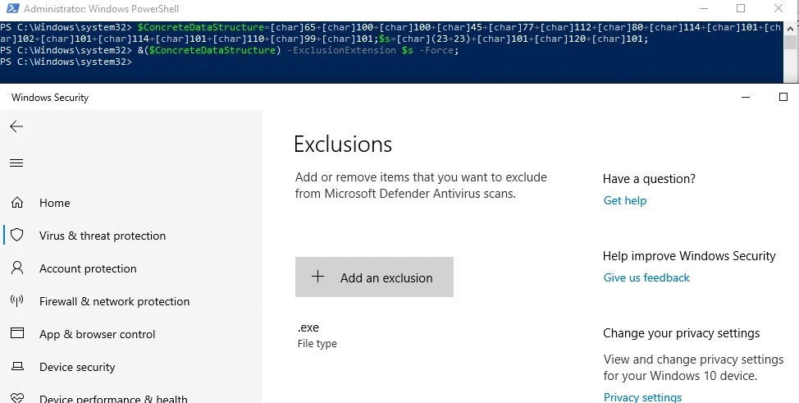
Task: Open the Add an exclusion dropdown
Action: [x=374, y=277]
